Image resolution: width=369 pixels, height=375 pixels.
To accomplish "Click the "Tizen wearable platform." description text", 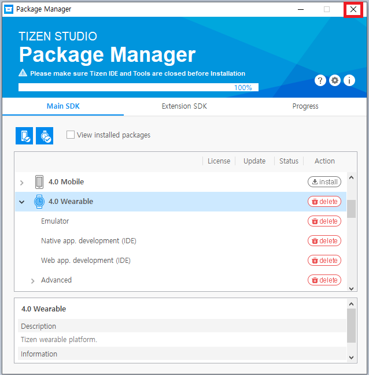I will (59, 340).
